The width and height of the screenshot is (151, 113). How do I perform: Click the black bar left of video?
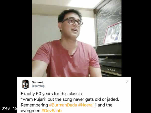tap(16, 38)
